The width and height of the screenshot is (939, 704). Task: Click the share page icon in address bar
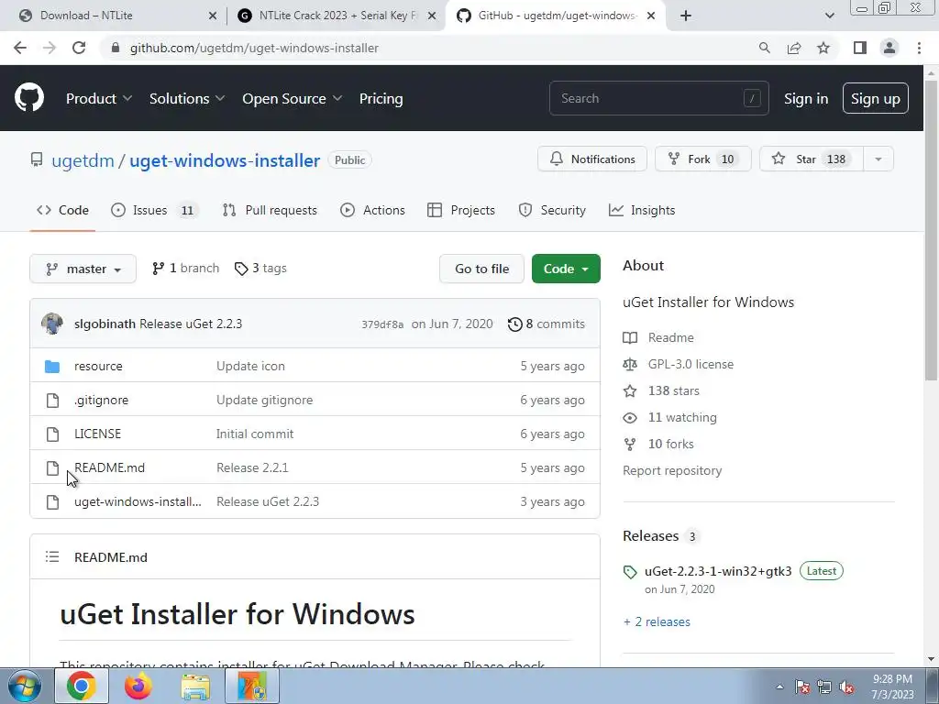click(794, 48)
